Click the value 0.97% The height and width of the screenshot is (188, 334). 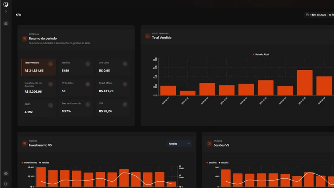pos(66,111)
